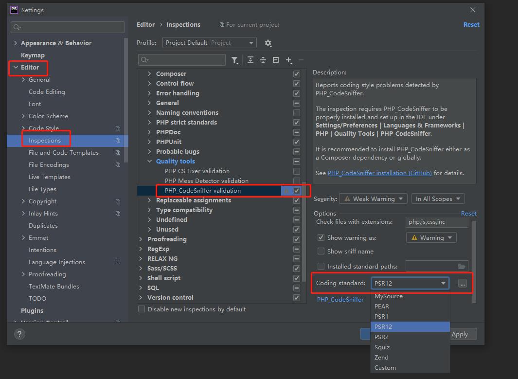Select Live Templates in sidebar
518x379 pixels.
[50, 177]
